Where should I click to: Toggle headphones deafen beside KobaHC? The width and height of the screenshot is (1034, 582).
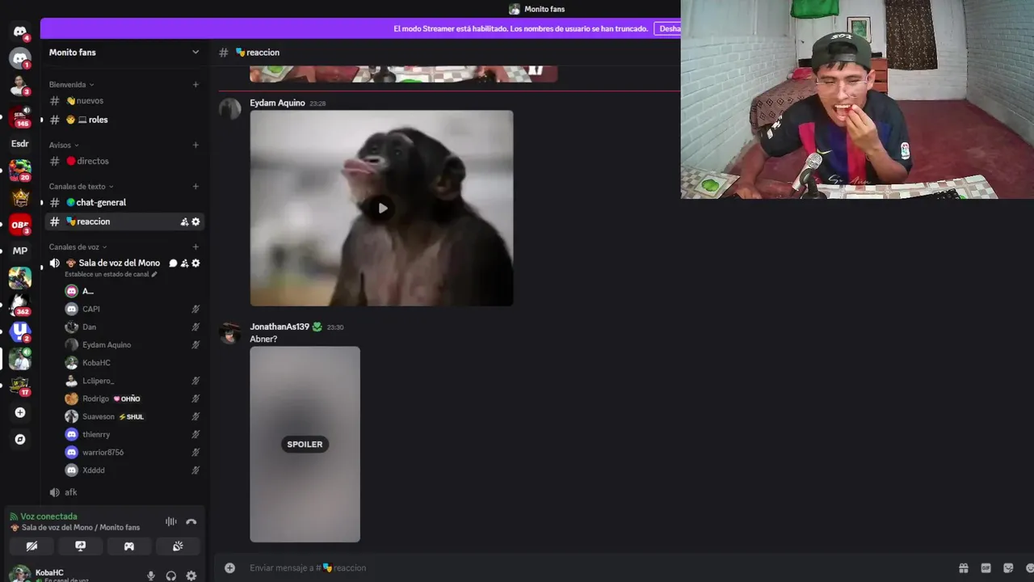click(x=171, y=576)
